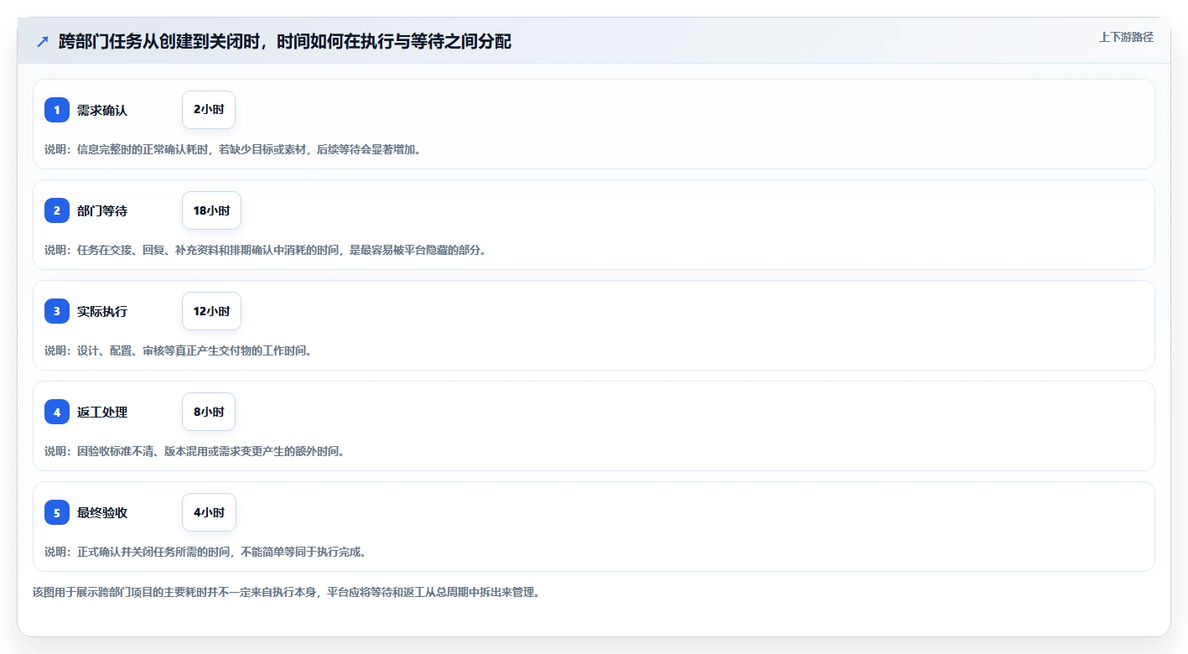
Task: Click the description starting 任务在交接、回复
Action: (x=265, y=250)
